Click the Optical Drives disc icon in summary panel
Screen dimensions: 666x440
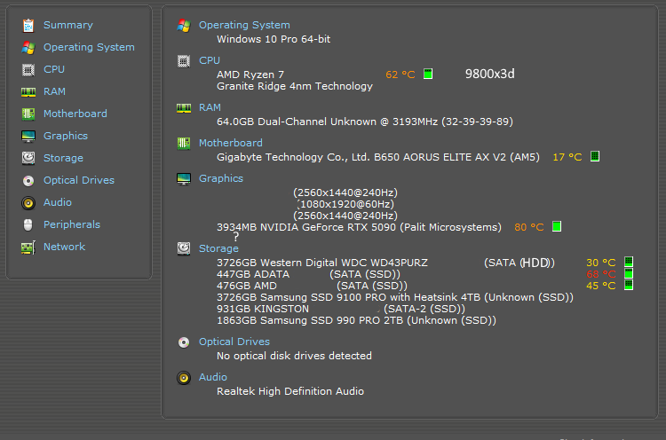click(184, 342)
